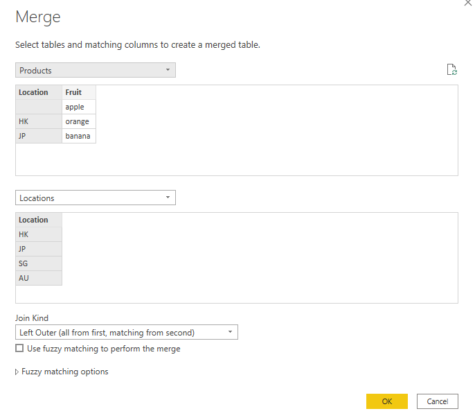Image resolution: width=475 pixels, height=418 pixels.
Task: Select Fruit column header in Products table
Action: coord(79,92)
